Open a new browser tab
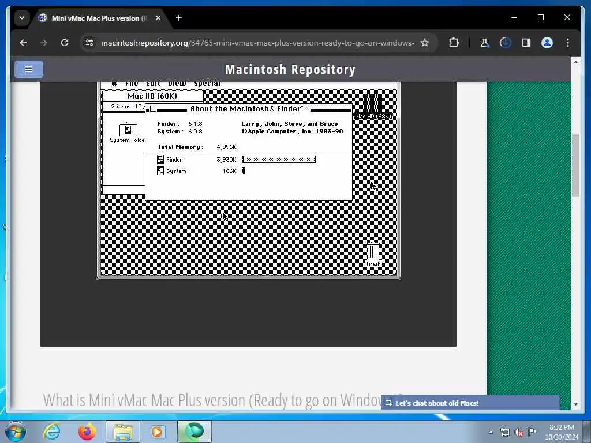This screenshot has width=591, height=443. point(179,18)
